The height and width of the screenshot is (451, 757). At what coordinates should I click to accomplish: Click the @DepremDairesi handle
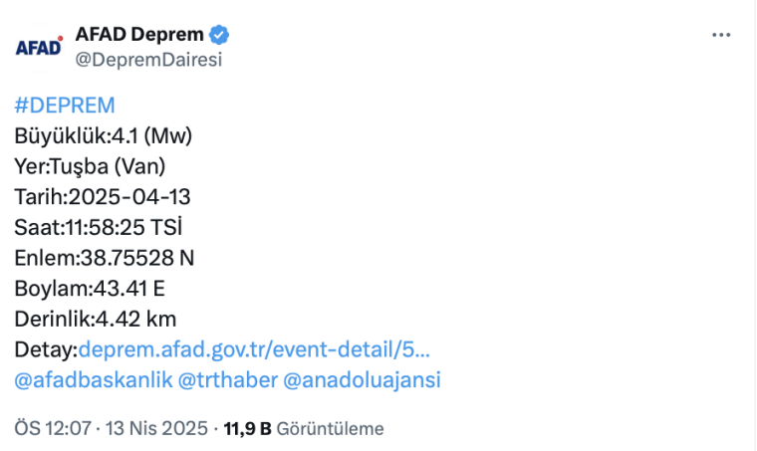pyautogui.click(x=148, y=59)
